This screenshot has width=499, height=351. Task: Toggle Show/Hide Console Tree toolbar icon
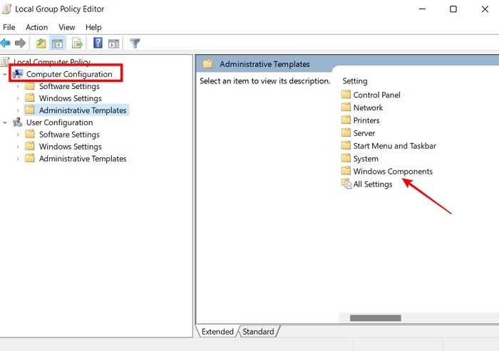[x=57, y=43]
